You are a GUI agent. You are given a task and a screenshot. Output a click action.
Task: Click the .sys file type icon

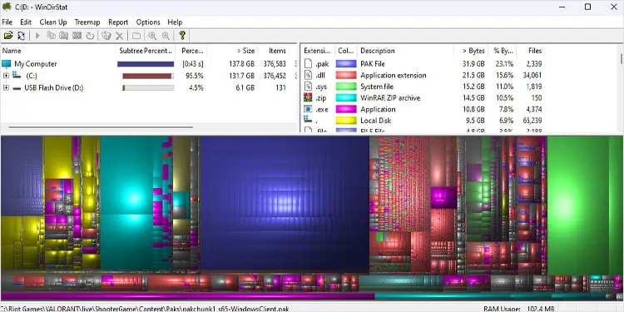pos(309,86)
